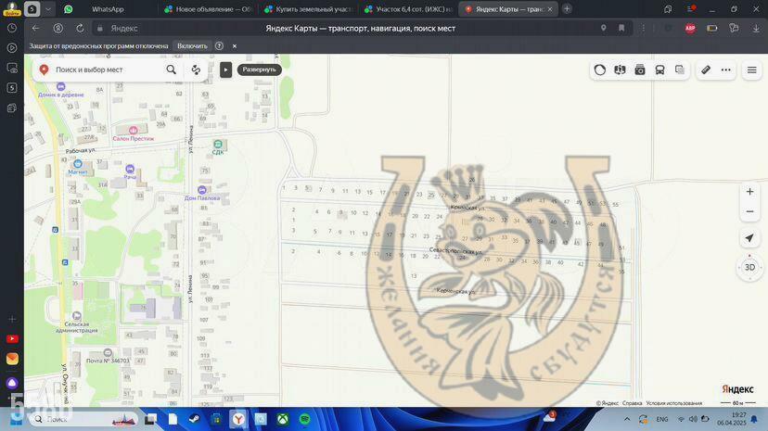Open Yandex Mail shortcut in sidebar
The height and width of the screenshot is (431, 768).
tap(12, 359)
